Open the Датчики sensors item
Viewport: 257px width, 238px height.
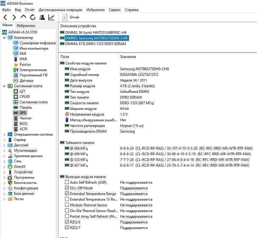click(x=23, y=81)
